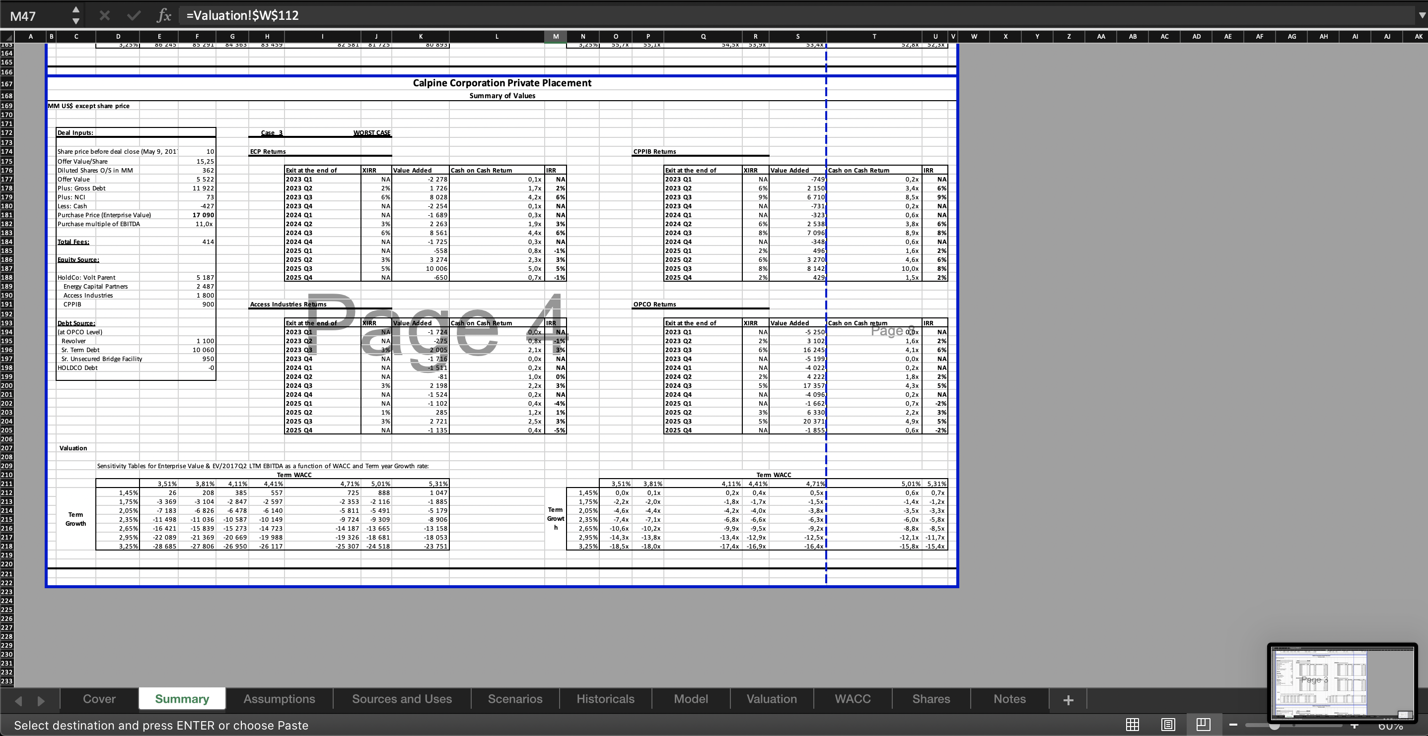Go to previous sheet with left arrow
1428x736 pixels.
pos(18,701)
